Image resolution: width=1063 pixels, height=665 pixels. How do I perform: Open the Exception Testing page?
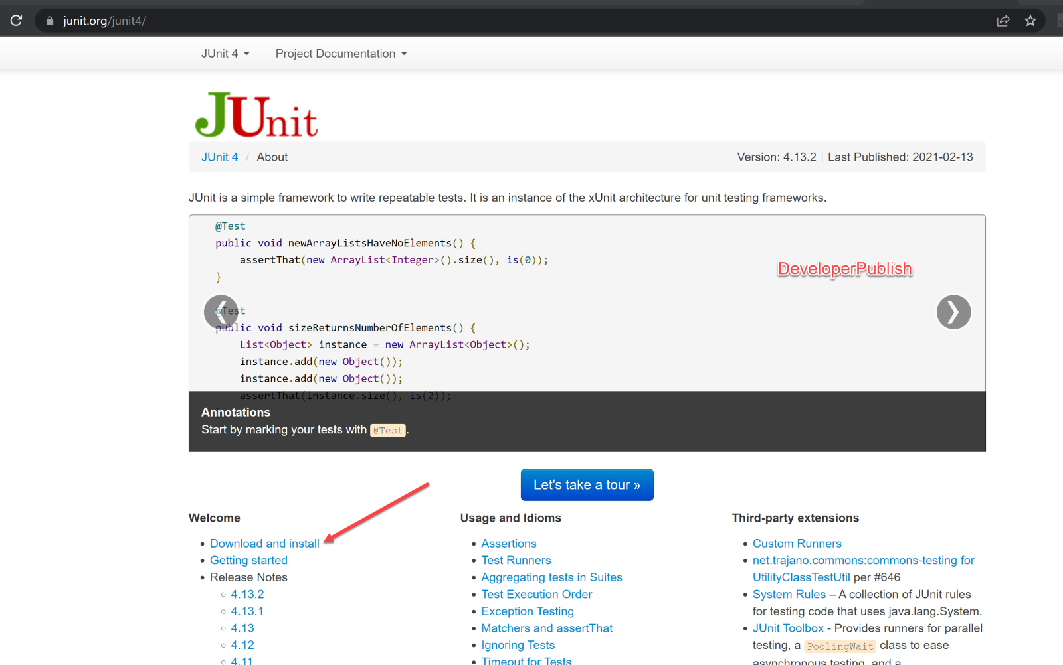[528, 611]
